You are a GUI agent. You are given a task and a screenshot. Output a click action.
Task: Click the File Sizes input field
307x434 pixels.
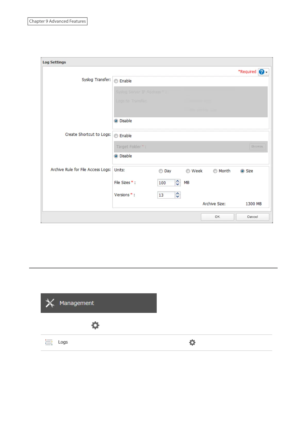point(166,183)
